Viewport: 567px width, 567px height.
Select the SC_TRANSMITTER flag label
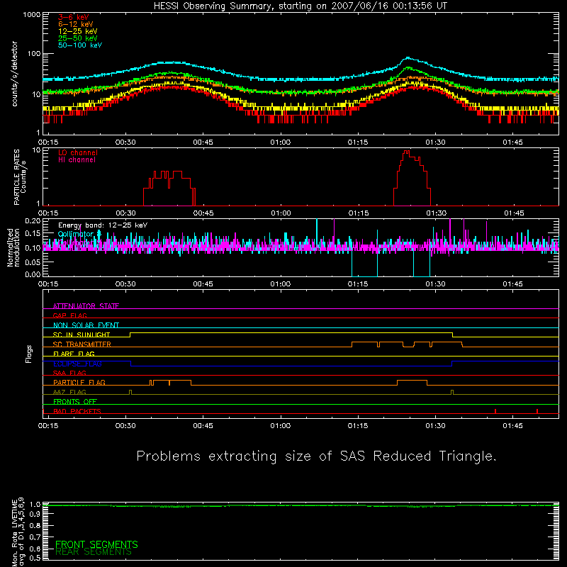click(82, 344)
